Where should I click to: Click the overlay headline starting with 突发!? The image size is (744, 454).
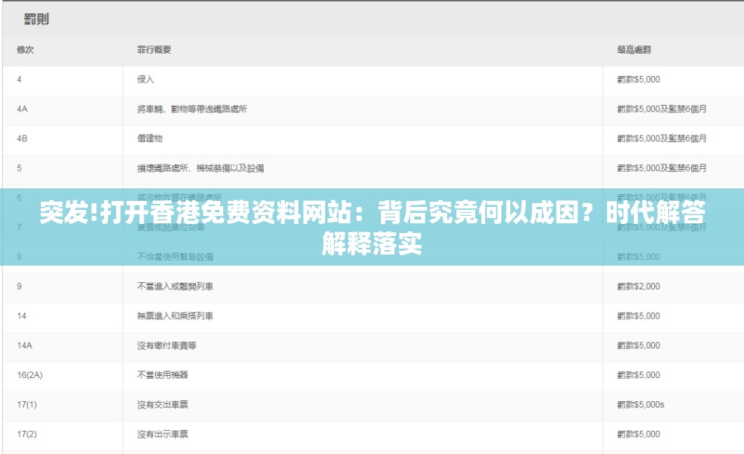(372, 228)
